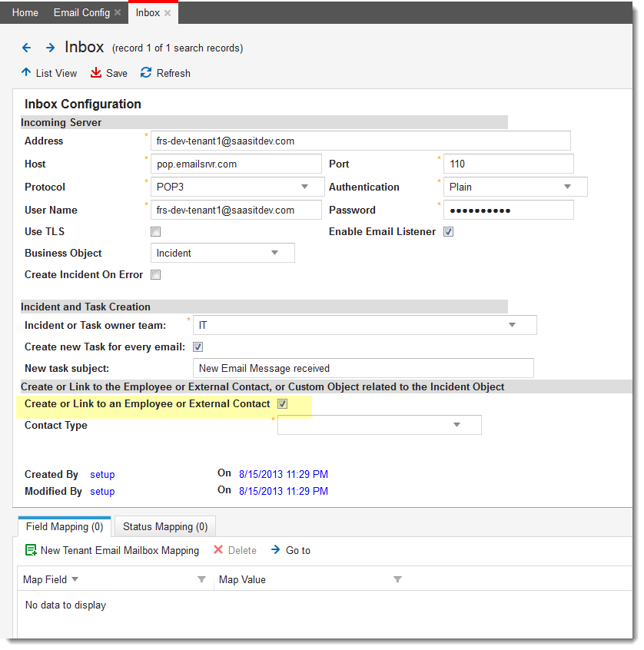Close the Email Config tab
644x650 pixels.
[x=118, y=12]
